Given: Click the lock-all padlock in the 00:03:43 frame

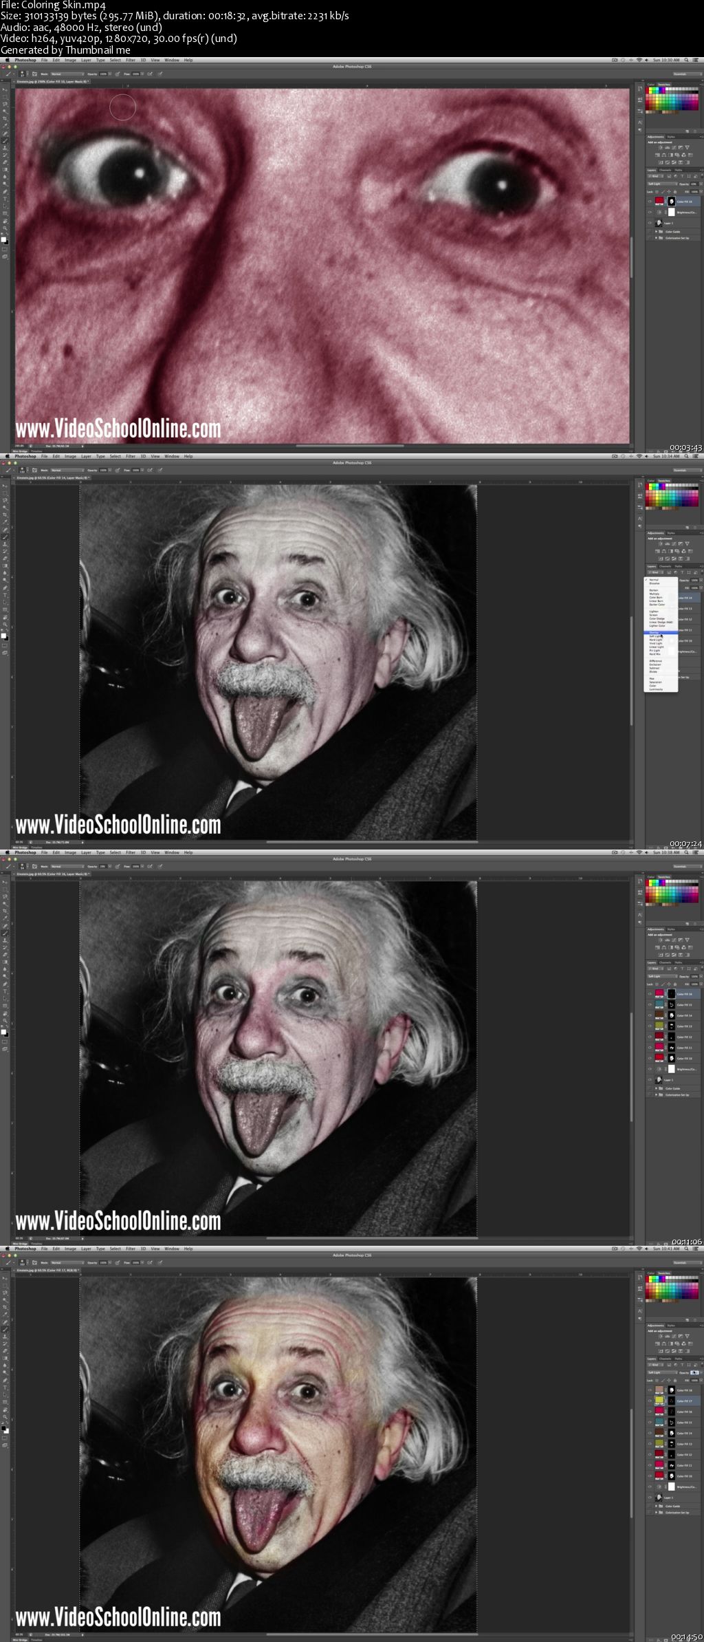Looking at the screenshot, I should [x=675, y=192].
